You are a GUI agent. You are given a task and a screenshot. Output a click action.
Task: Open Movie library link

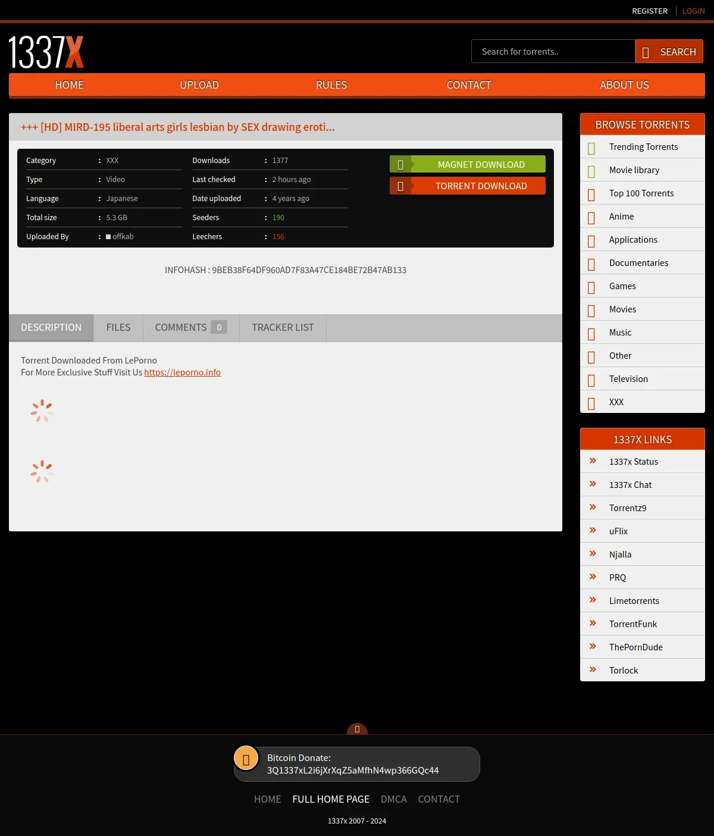(634, 170)
